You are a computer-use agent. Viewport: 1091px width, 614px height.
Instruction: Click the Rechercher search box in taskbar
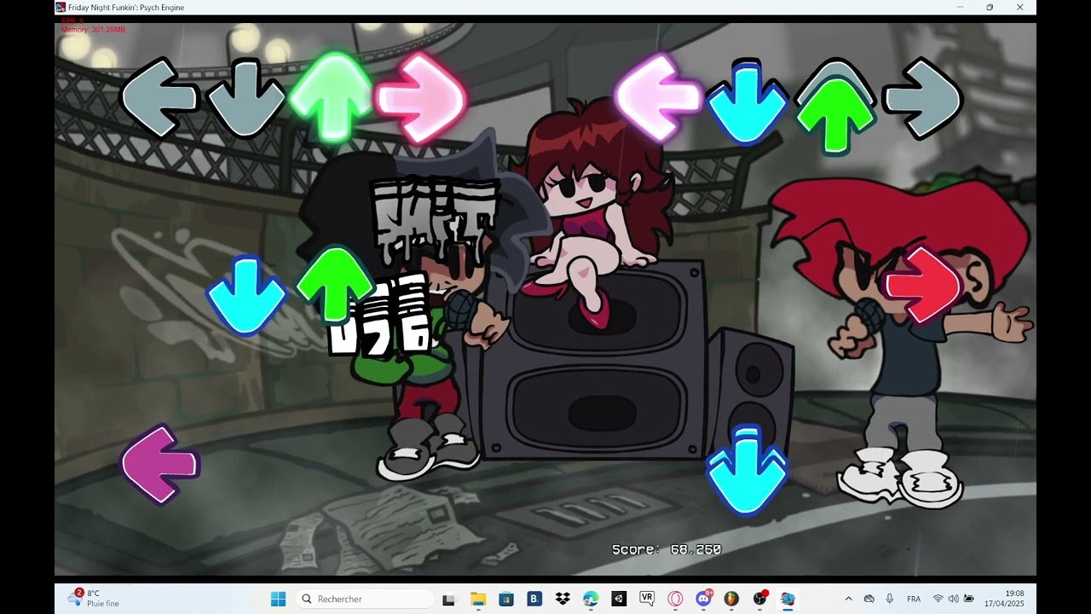tap(365, 599)
